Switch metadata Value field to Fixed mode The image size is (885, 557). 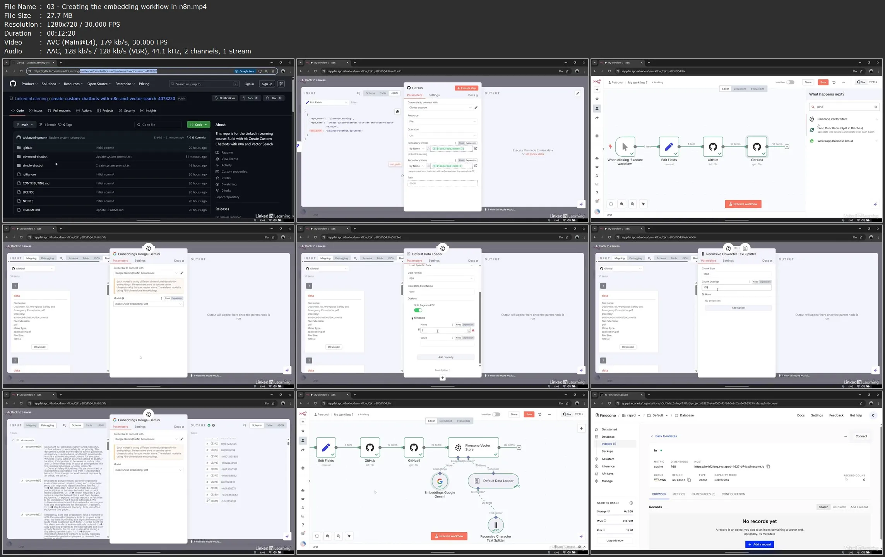pyautogui.click(x=458, y=338)
